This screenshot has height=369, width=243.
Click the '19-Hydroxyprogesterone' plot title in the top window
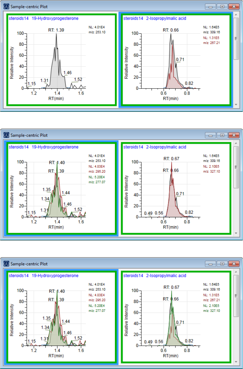click(55, 18)
